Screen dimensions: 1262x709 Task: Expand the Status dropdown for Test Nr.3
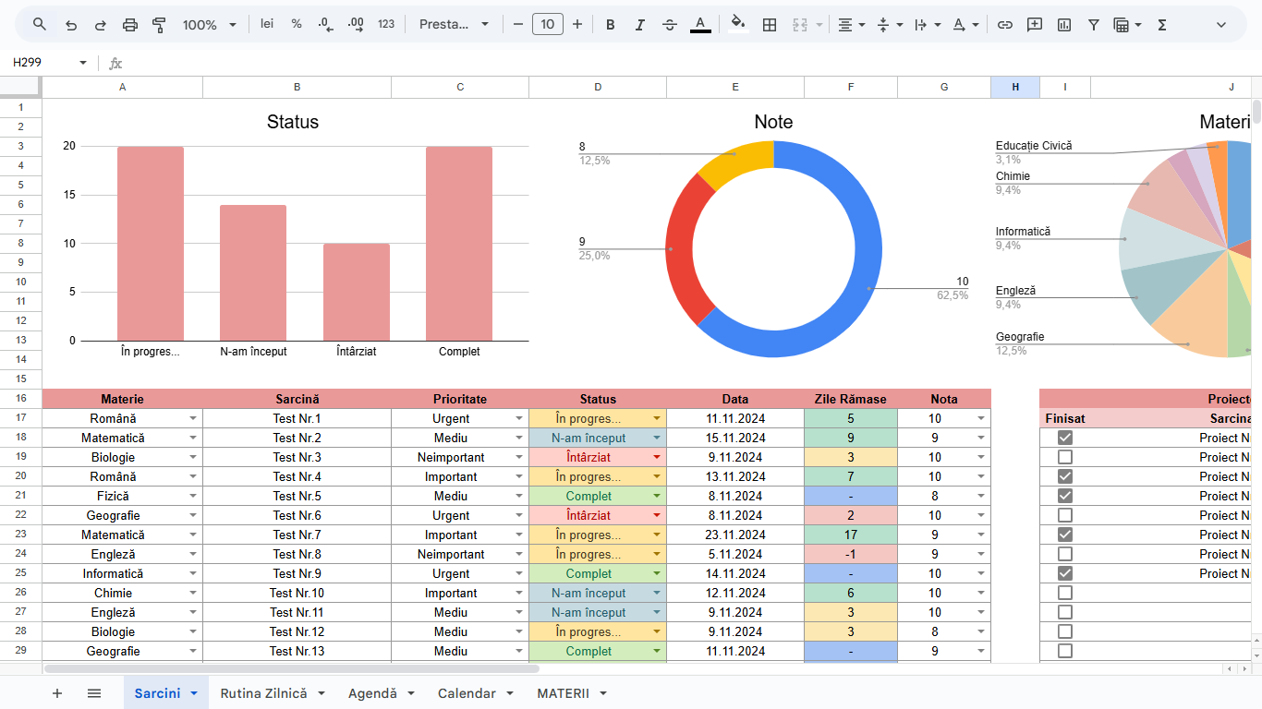pyautogui.click(x=657, y=457)
